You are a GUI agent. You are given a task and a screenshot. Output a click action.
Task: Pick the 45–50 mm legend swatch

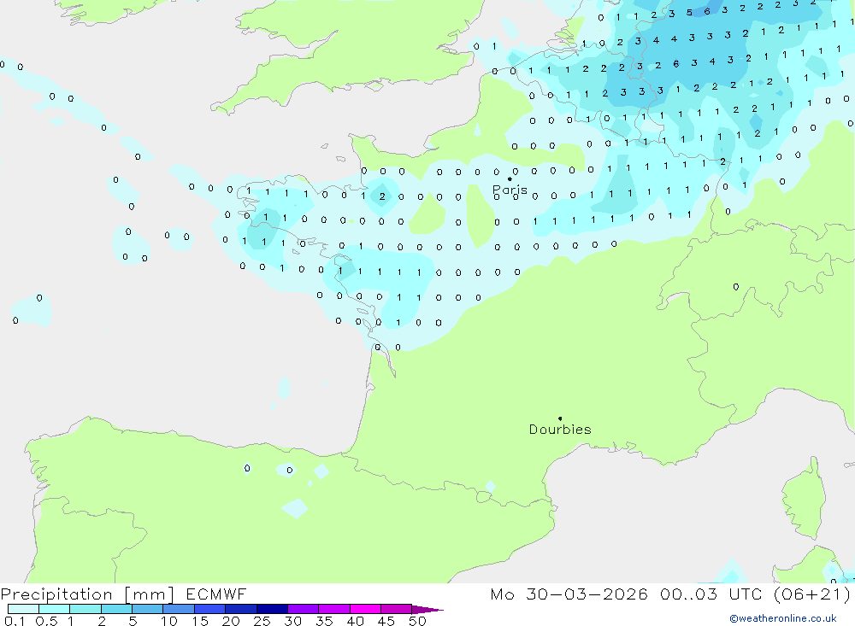point(397,609)
